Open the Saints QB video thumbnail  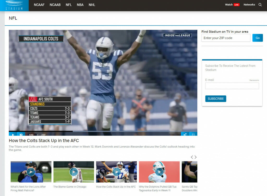pyautogui.click(x=190, y=172)
